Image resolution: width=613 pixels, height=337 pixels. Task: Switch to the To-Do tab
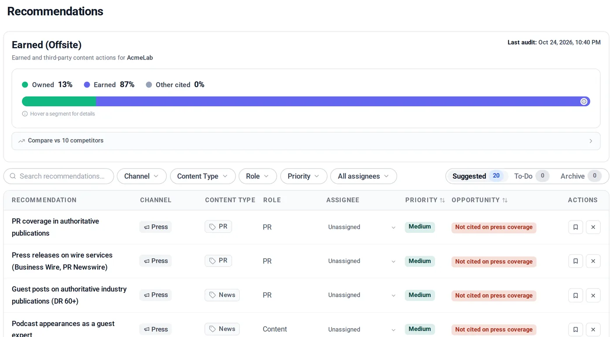click(x=531, y=176)
